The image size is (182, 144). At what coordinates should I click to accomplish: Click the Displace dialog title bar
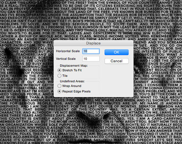pyautogui.click(x=93, y=43)
